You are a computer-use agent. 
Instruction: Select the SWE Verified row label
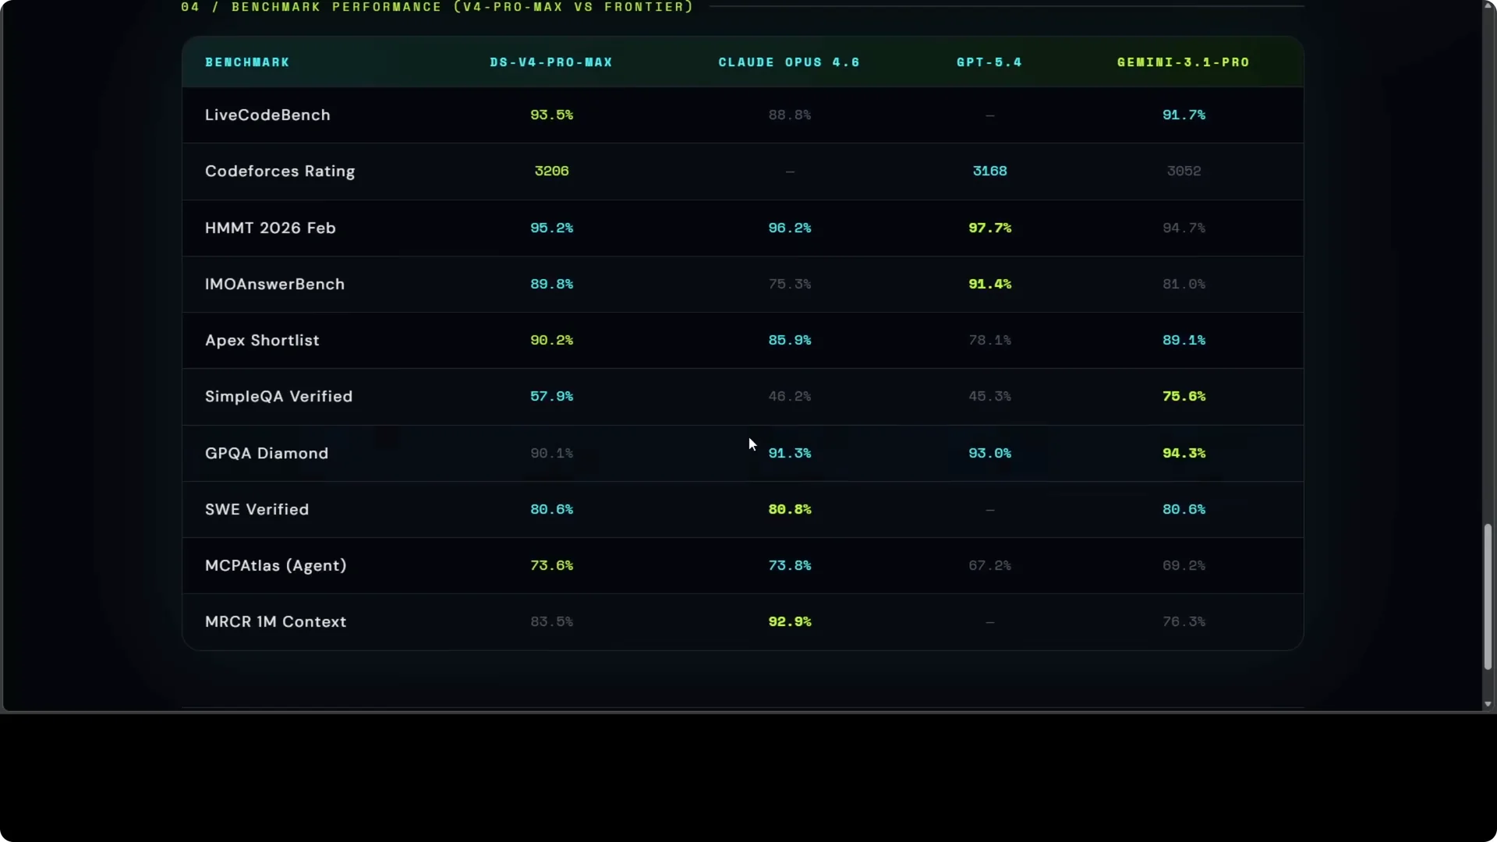click(257, 509)
